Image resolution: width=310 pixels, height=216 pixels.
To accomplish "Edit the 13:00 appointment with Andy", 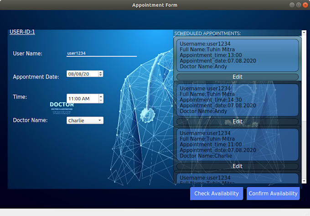I will coord(238,77).
